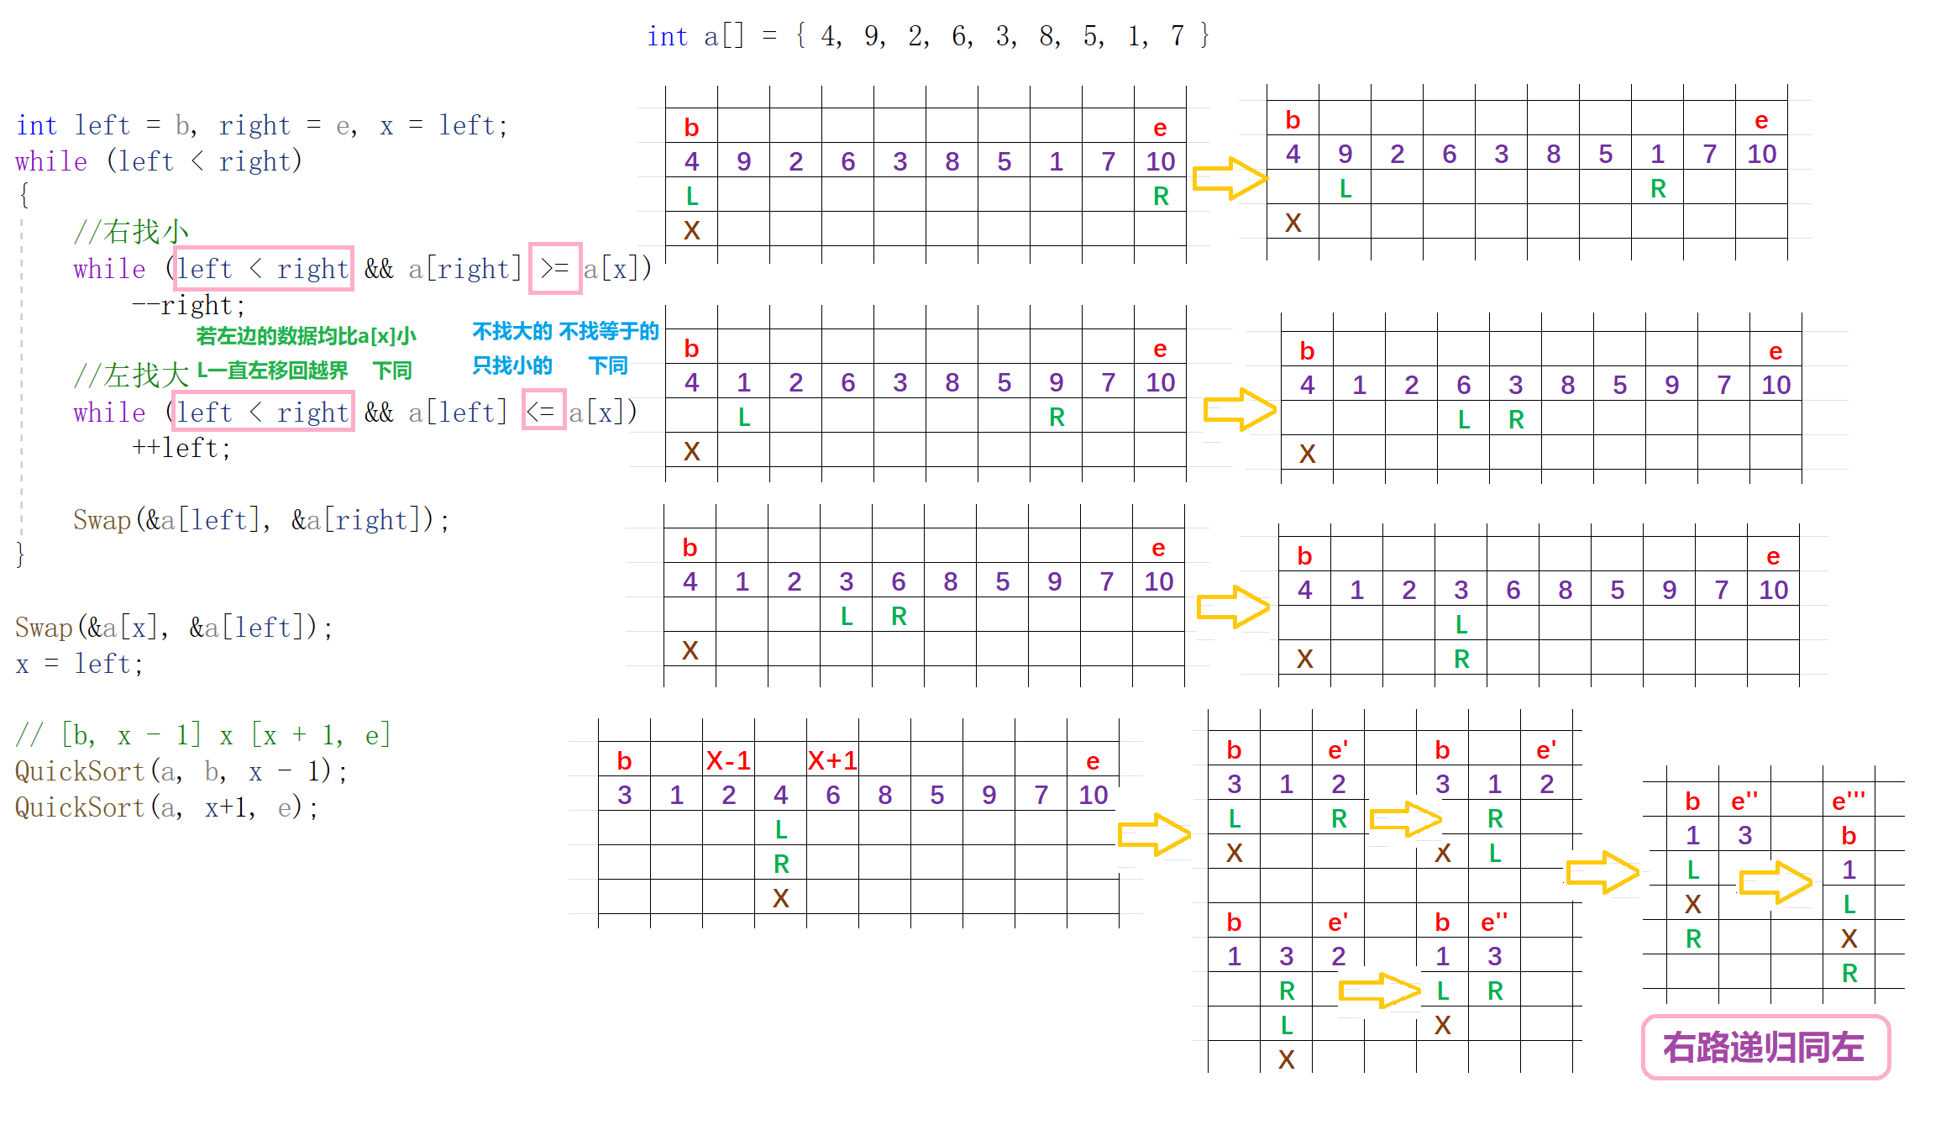
Task: Click the comment //右找小
Action: (130, 232)
